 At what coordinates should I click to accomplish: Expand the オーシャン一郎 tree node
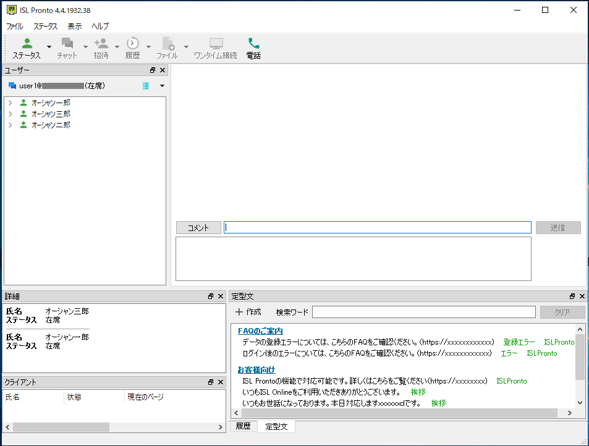coord(11,103)
